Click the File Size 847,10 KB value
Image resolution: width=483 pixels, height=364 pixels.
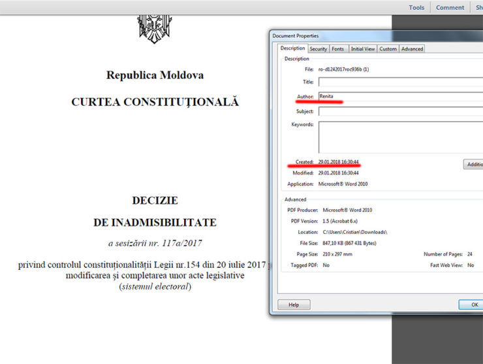[349, 243]
